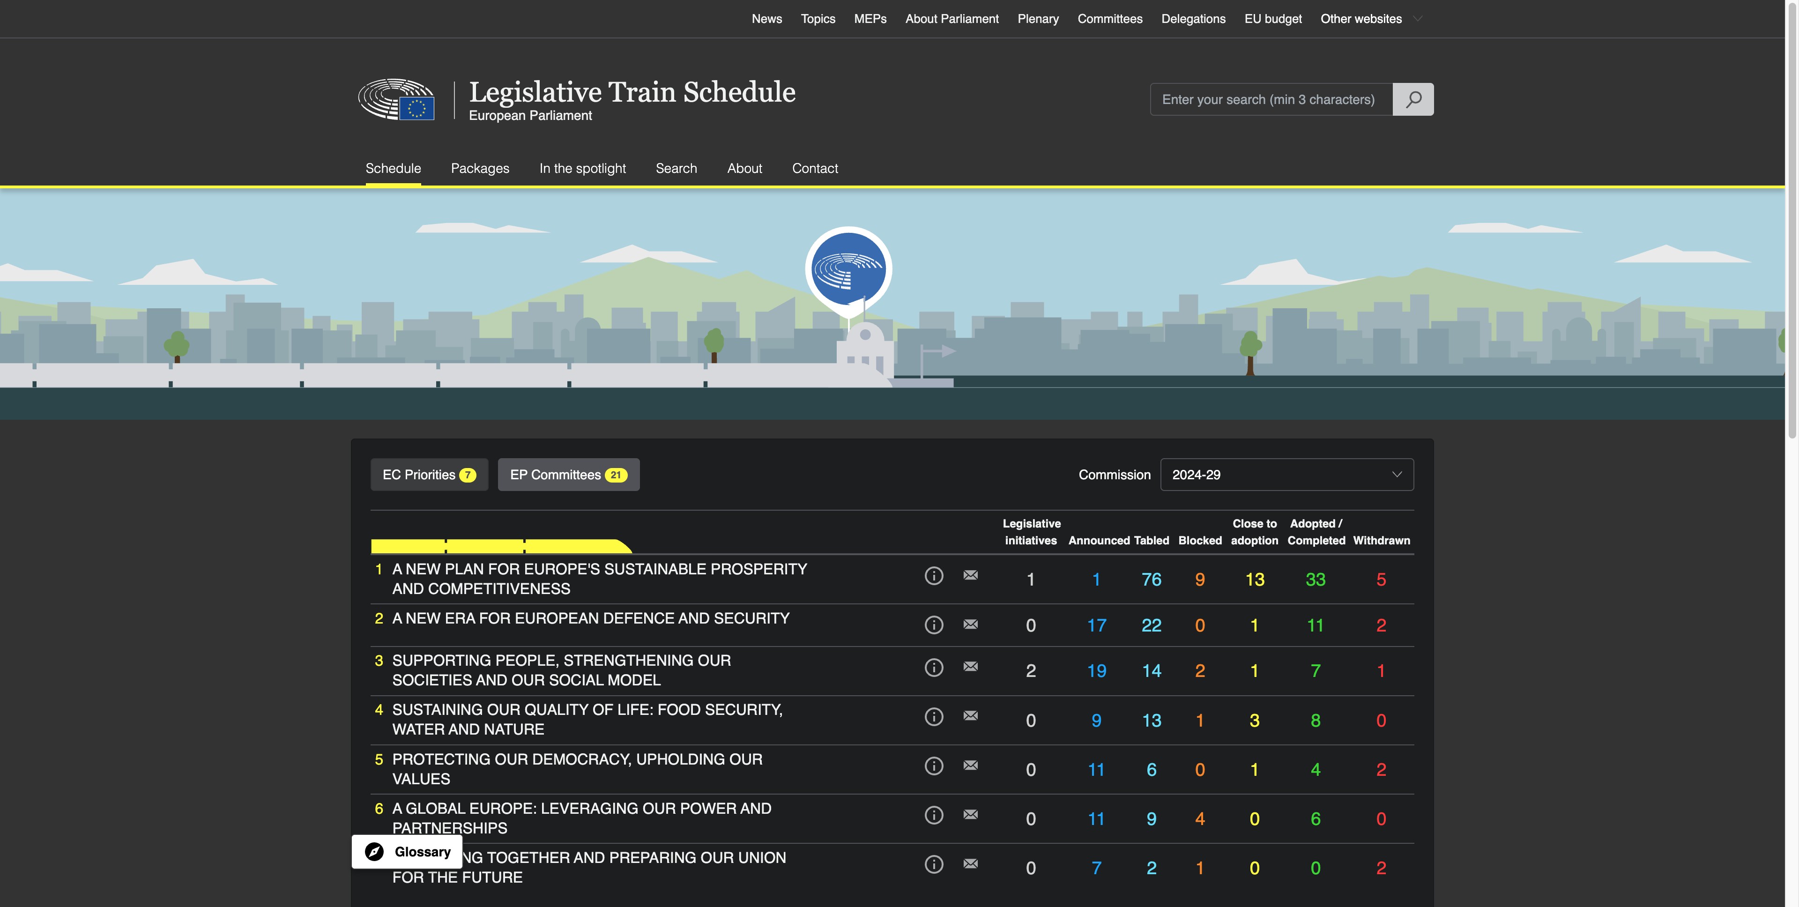This screenshot has width=1799, height=907.
Task: Expand the Other websites chevron
Action: [1417, 19]
